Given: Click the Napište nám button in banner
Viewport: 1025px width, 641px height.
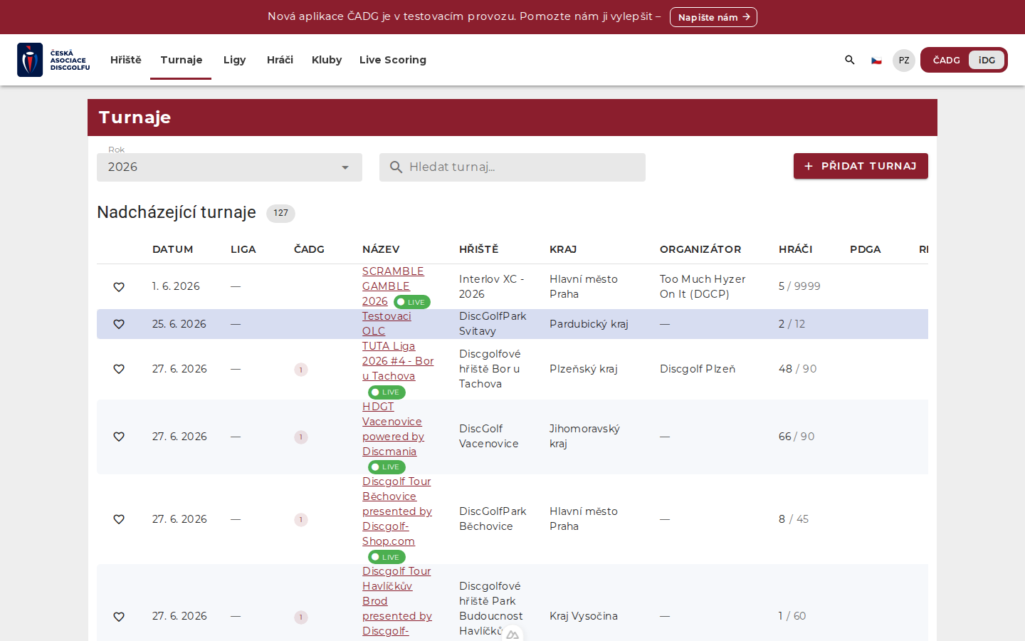Looking at the screenshot, I should [713, 17].
